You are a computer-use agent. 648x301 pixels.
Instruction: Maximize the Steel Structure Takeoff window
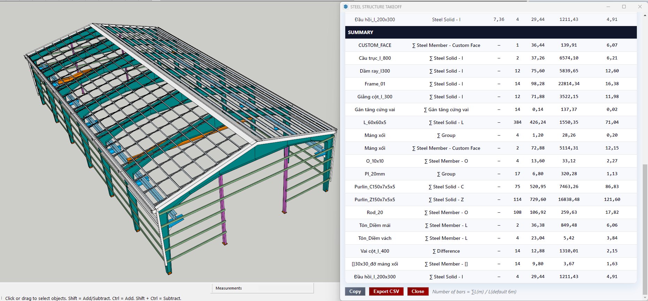(624, 7)
